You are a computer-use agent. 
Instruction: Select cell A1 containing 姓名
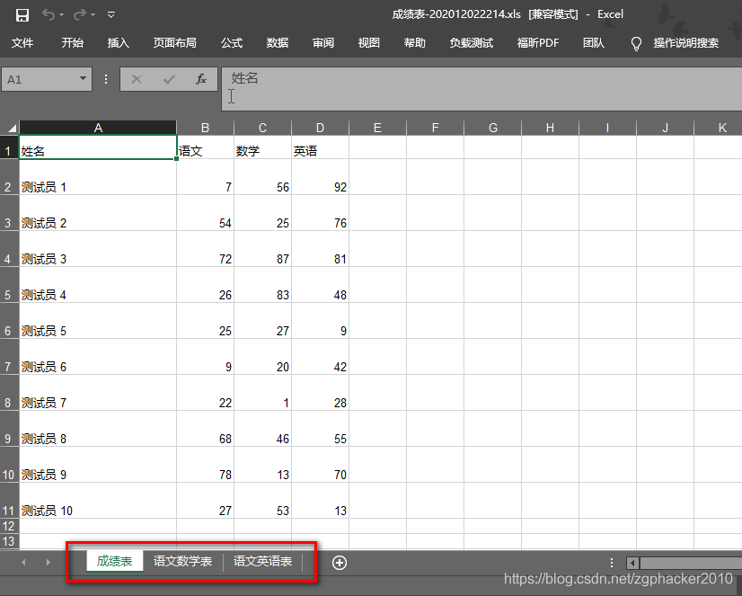(98, 147)
